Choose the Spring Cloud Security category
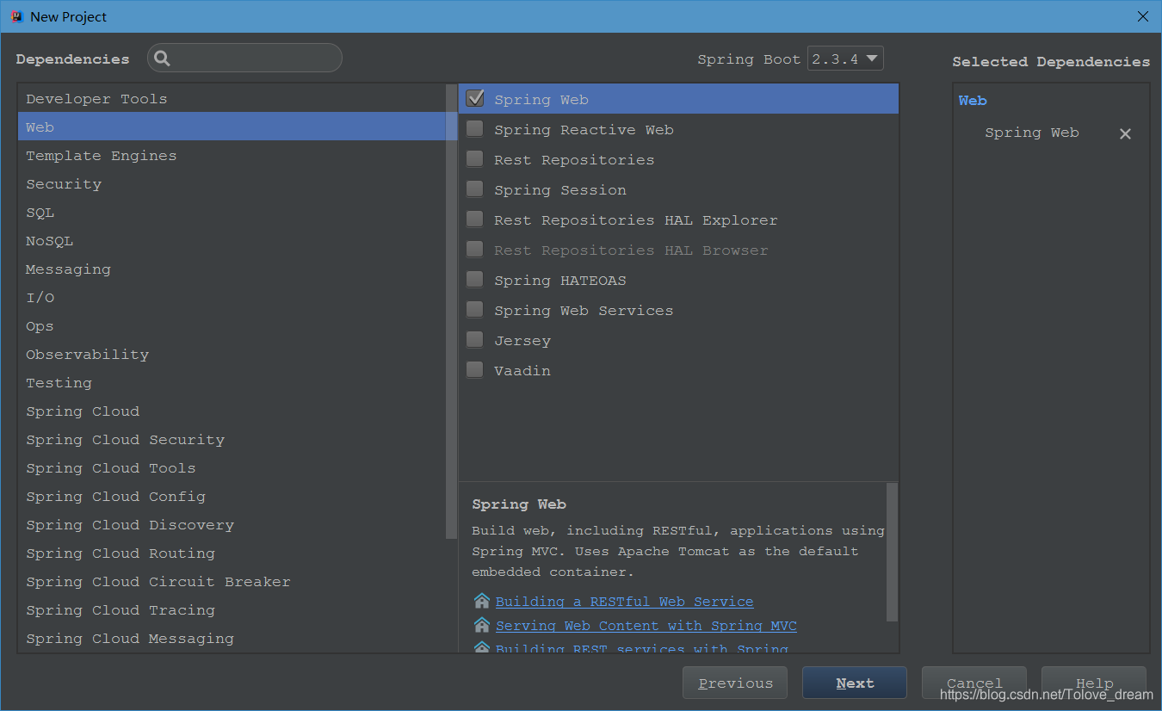 232,439
